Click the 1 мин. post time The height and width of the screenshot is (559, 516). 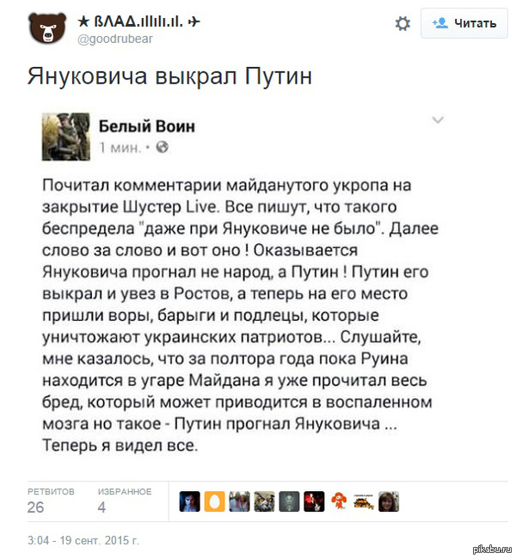[120, 147]
